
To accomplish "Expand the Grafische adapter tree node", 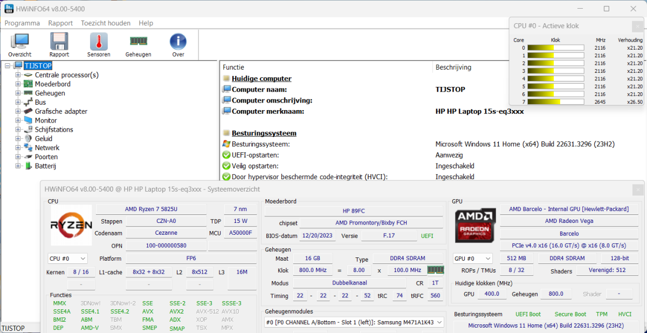I will 18,111.
